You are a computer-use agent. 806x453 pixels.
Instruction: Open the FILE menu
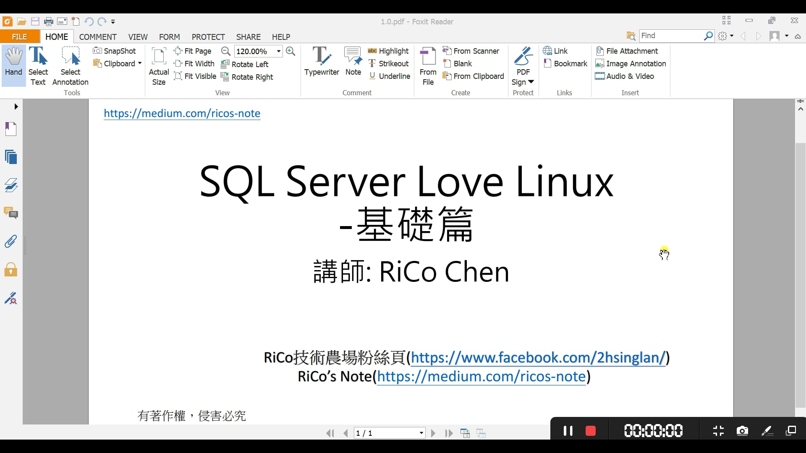click(x=20, y=37)
